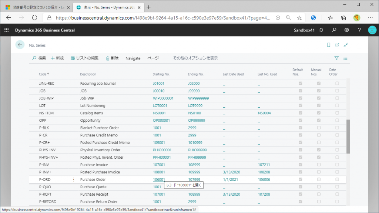Click the site lock info icon
379x213 pixels.
click(x=49, y=18)
